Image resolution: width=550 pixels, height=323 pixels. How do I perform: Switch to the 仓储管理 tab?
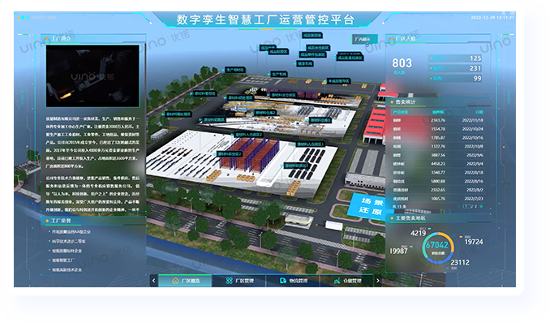347,281
